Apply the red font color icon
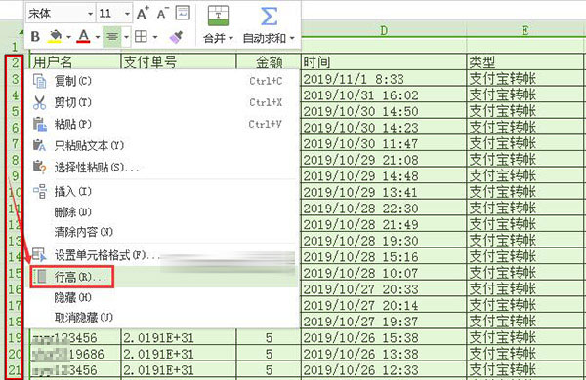This screenshot has height=380, width=586. [84, 36]
